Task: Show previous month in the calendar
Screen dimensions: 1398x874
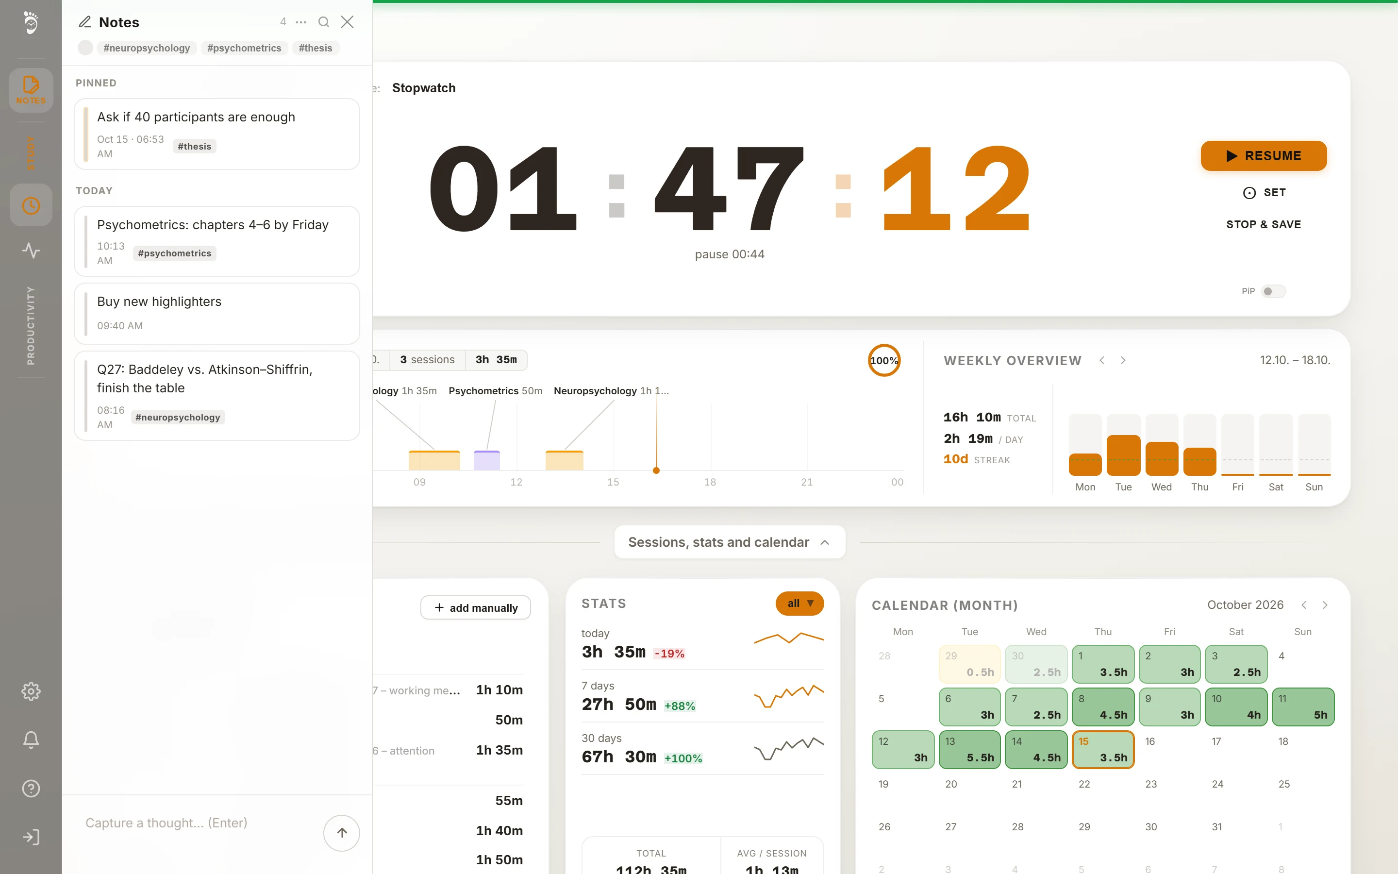Action: coord(1304,605)
